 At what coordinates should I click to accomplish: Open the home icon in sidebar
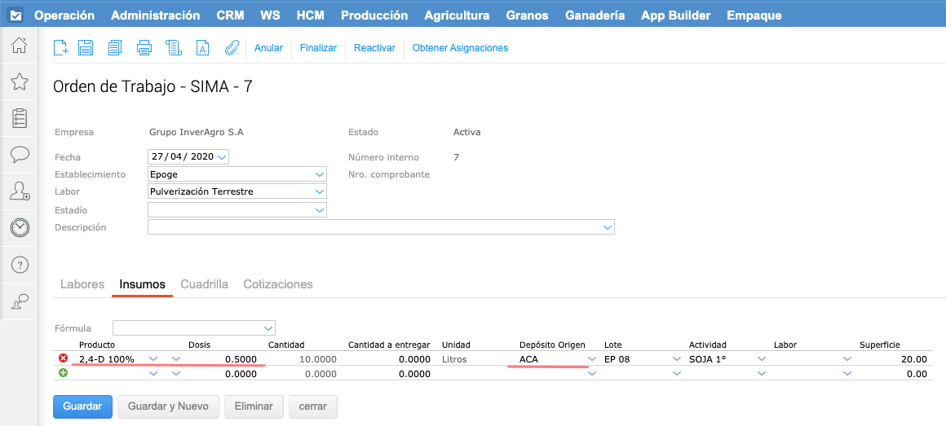coord(20,46)
